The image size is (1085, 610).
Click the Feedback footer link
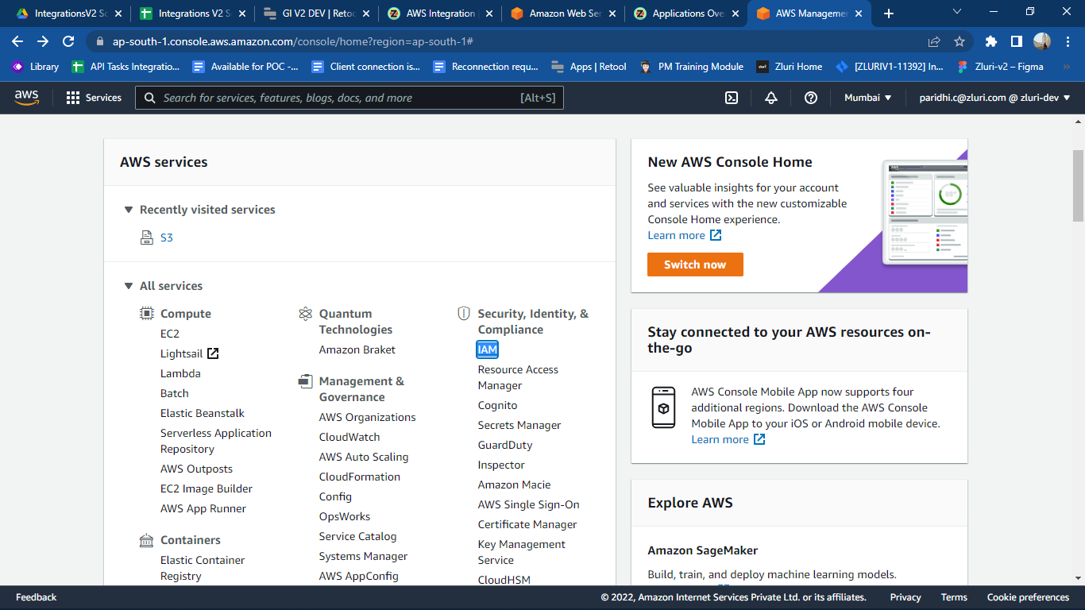(x=37, y=597)
